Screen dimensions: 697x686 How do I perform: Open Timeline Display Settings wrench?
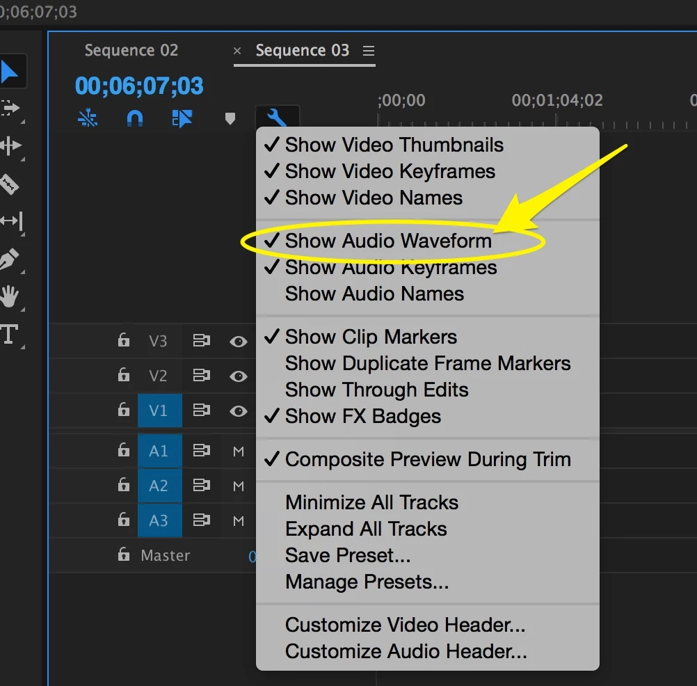(x=277, y=118)
